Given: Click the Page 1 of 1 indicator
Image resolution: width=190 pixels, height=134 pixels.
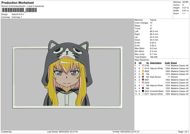Looking at the screenshot, I should [183, 131].
